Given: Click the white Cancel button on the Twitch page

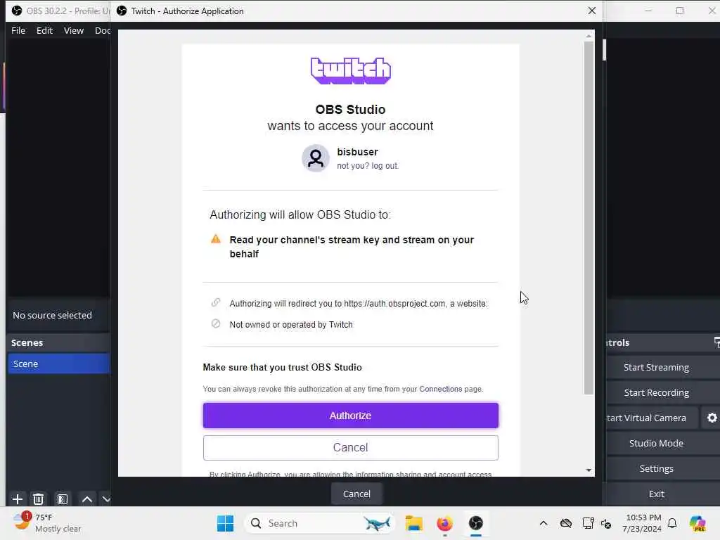Looking at the screenshot, I should tap(350, 448).
